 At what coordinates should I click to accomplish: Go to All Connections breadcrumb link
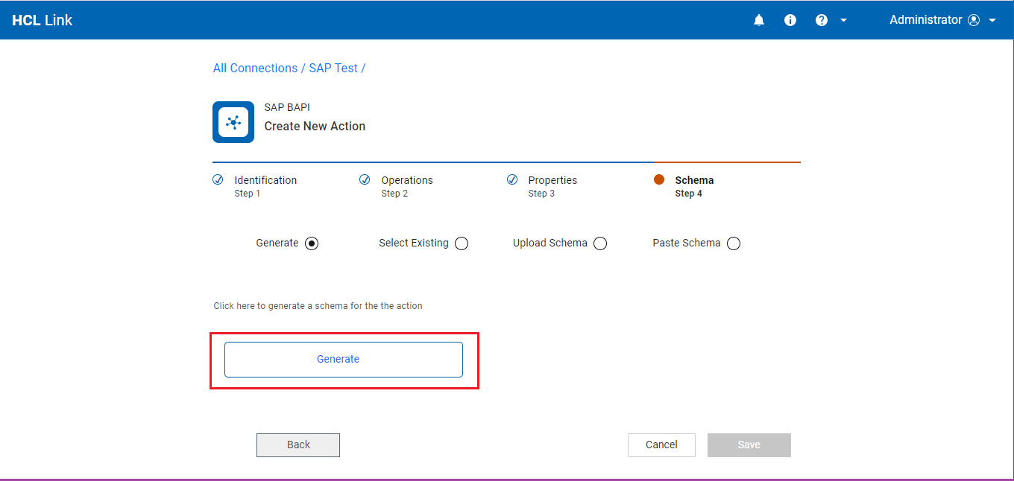point(255,68)
